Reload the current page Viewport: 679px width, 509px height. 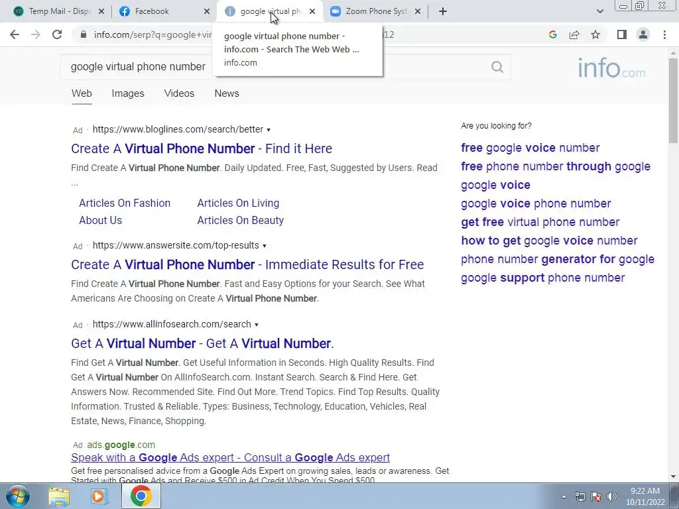point(57,34)
